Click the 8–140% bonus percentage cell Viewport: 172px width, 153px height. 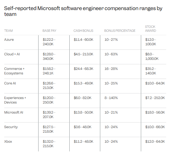point(111,98)
